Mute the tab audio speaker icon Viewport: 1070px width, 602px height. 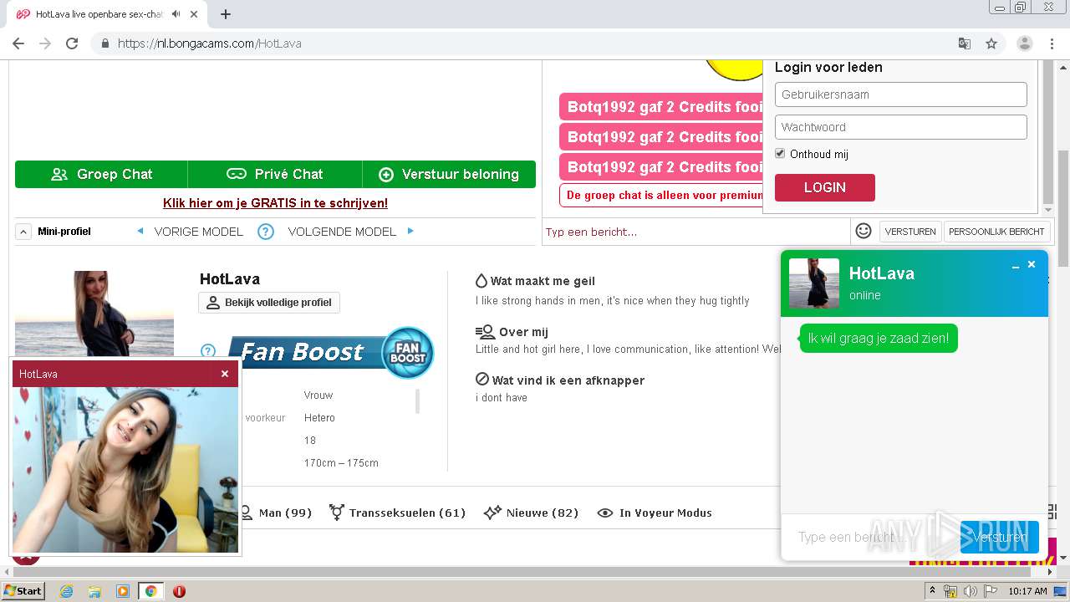(176, 14)
